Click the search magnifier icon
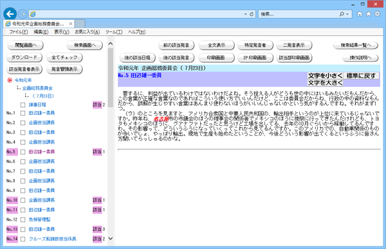Screen dimensions: 386x249 (342, 14)
